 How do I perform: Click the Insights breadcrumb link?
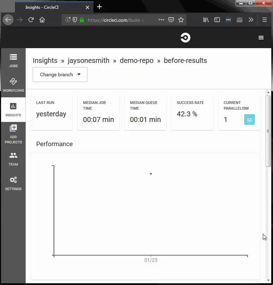tap(45, 60)
